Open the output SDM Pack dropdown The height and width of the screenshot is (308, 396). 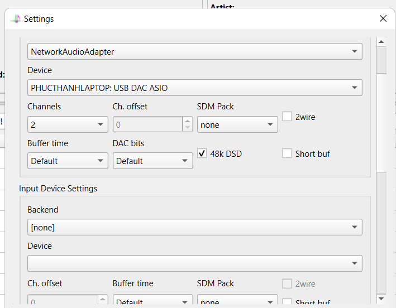[x=237, y=124]
